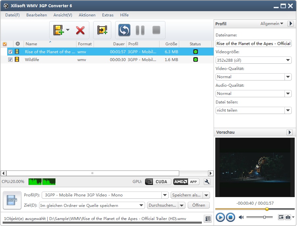Remove the selected file with the red X

pyautogui.click(x=80, y=30)
